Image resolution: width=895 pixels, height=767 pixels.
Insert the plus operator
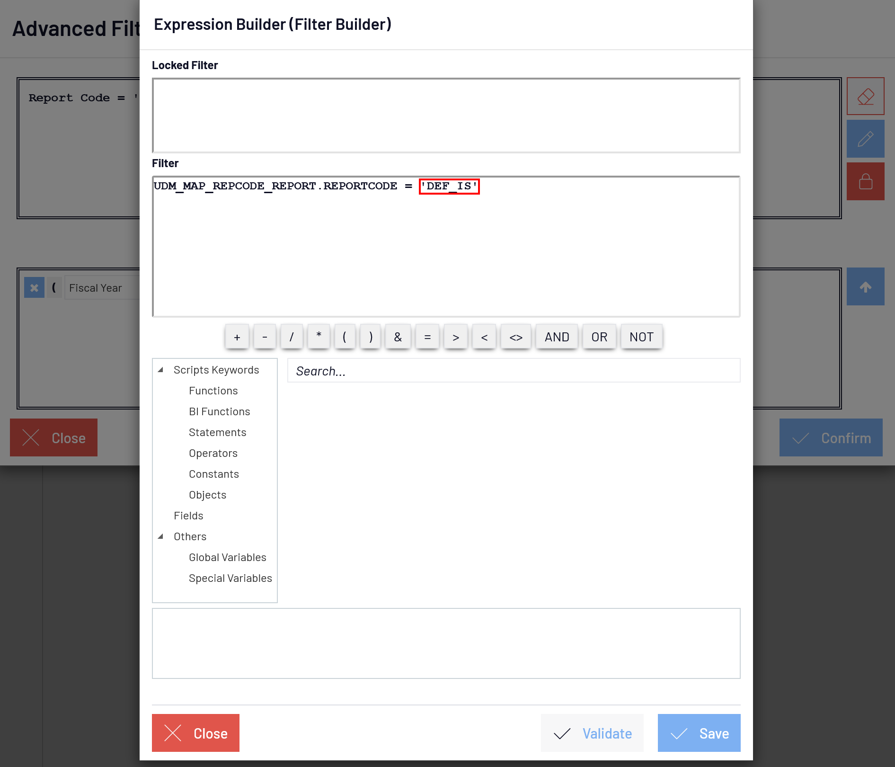pyautogui.click(x=237, y=337)
